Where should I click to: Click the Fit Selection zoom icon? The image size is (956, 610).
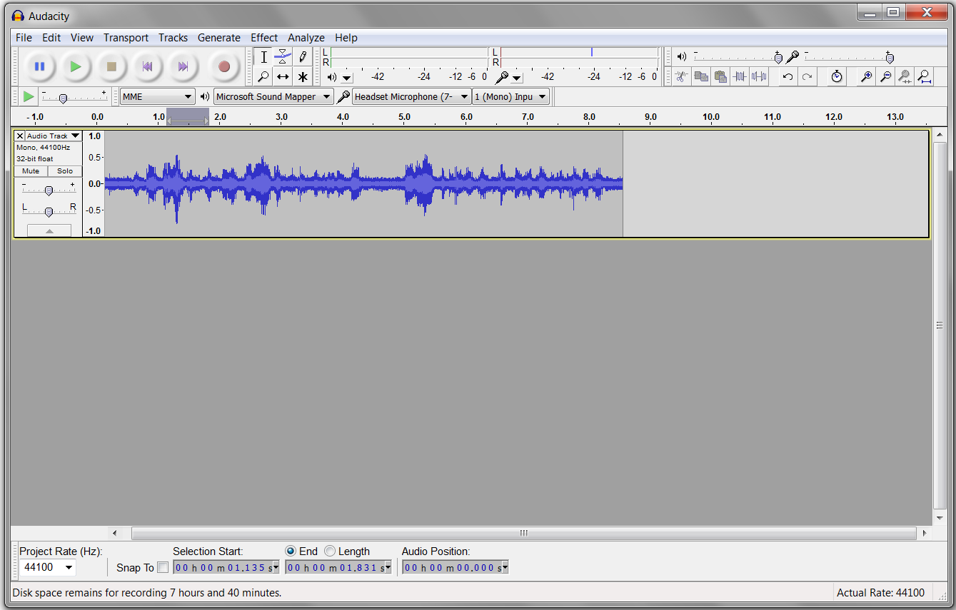click(905, 76)
